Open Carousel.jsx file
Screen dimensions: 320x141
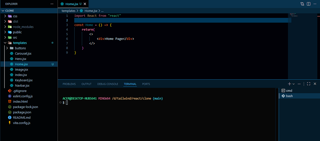[29, 53]
